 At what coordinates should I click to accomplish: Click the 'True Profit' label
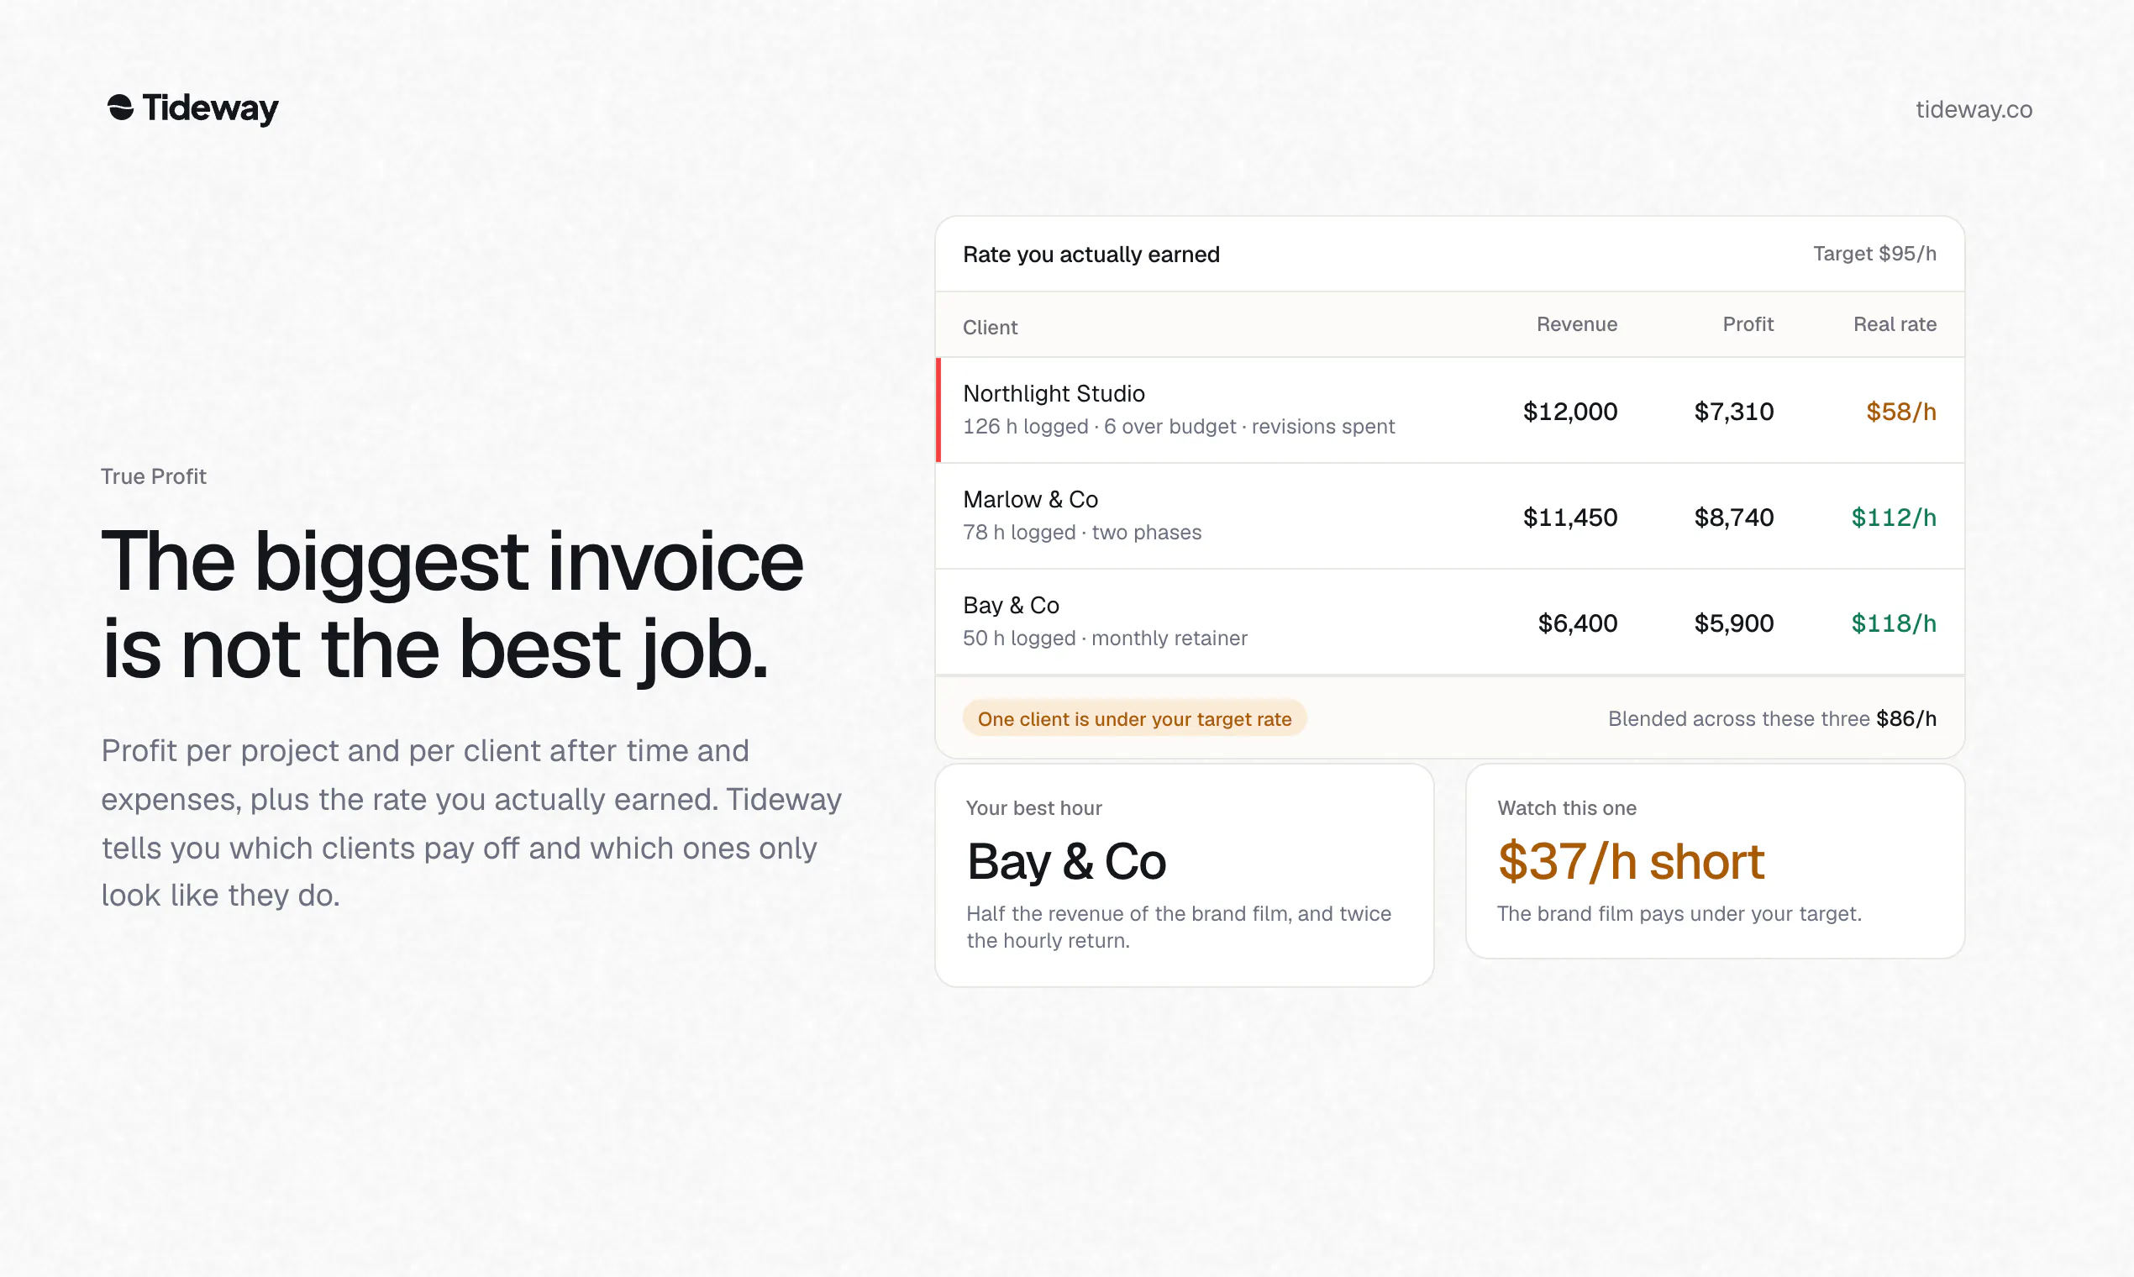153,476
